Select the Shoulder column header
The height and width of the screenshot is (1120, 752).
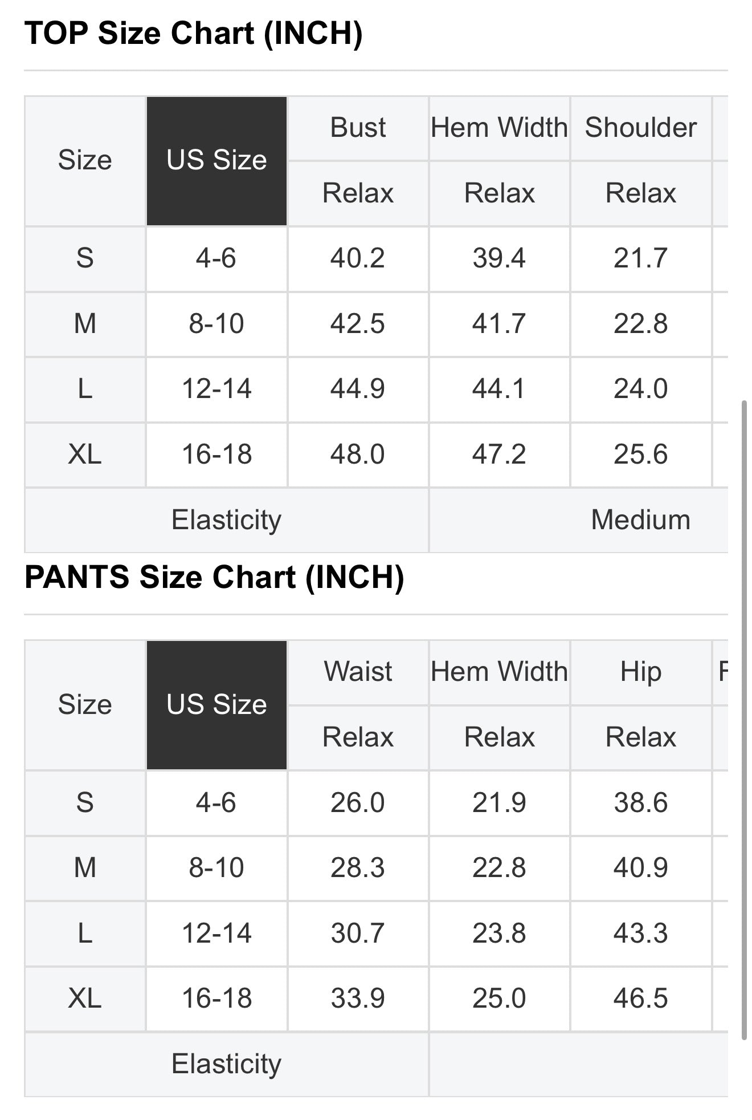(x=641, y=128)
